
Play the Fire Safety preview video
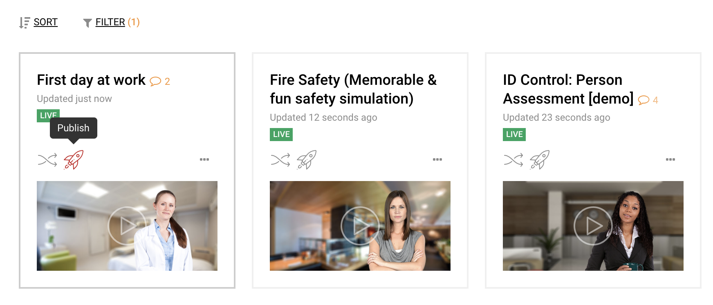(x=360, y=226)
